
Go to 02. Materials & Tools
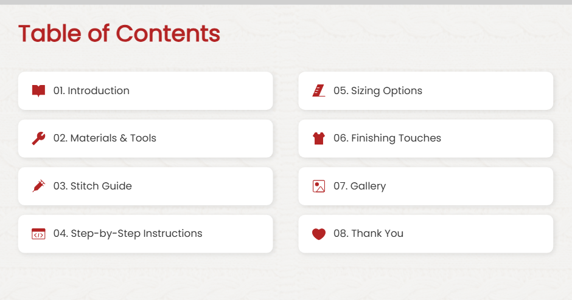coord(105,138)
